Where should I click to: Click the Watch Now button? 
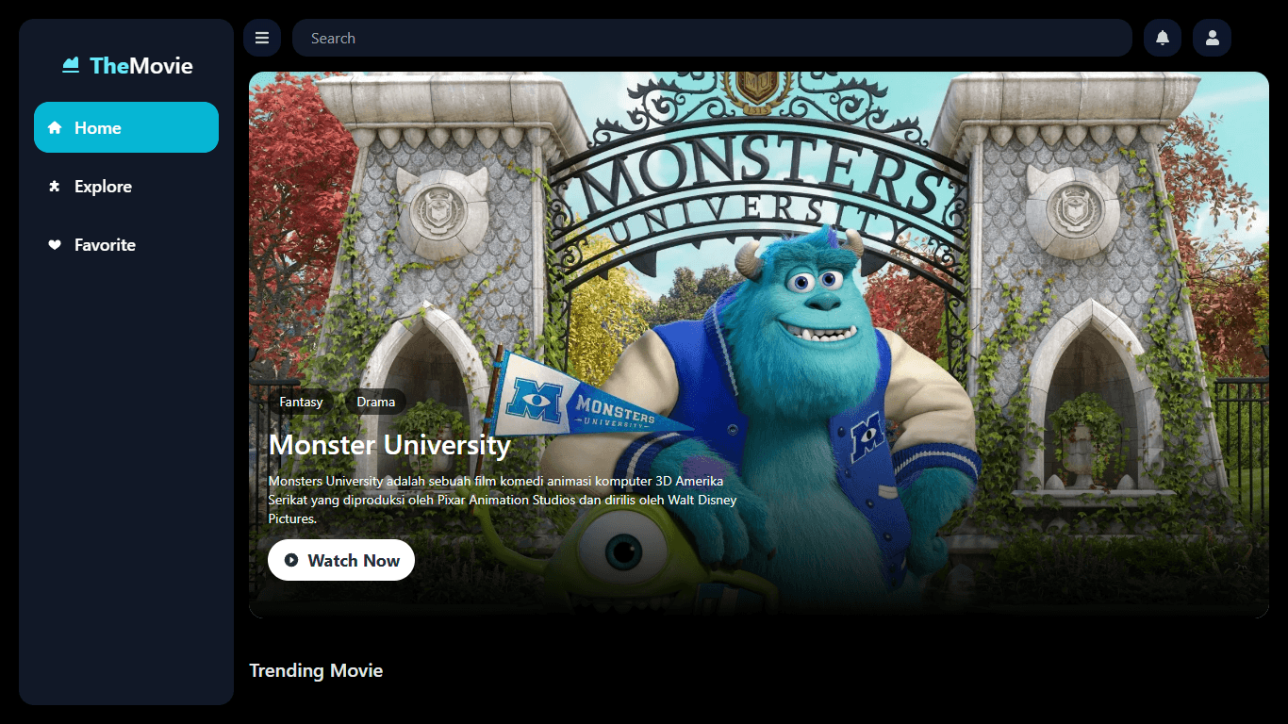point(341,560)
